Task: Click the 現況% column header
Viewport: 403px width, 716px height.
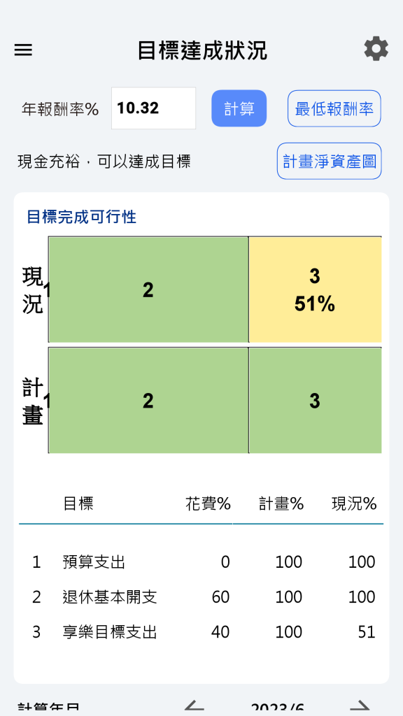Action: 354,504
